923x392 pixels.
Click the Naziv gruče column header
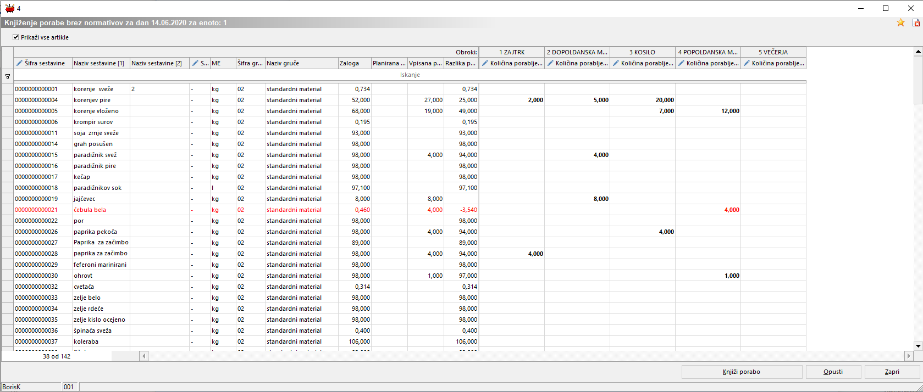[x=301, y=63]
